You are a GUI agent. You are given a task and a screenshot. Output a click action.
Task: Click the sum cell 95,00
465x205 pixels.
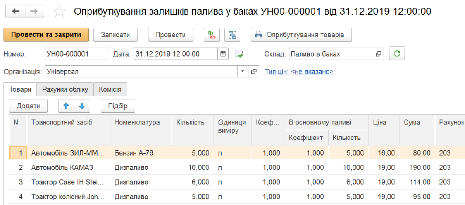tap(417, 196)
